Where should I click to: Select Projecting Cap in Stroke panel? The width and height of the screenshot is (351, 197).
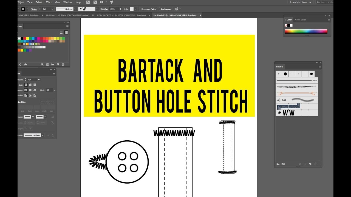pos(35,85)
